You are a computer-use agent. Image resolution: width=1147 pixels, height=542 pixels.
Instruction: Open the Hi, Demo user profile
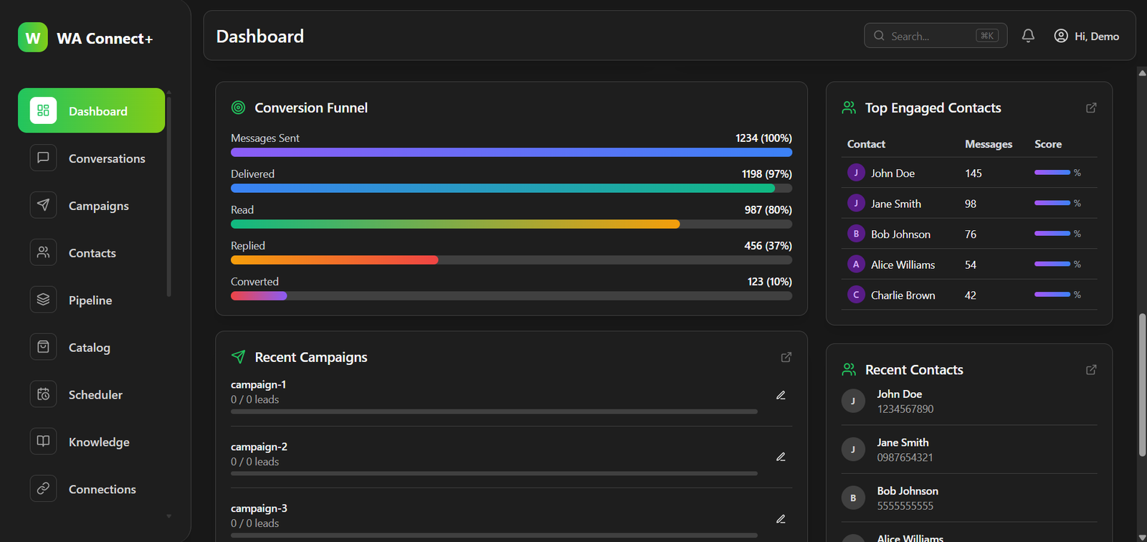[x=1086, y=36]
